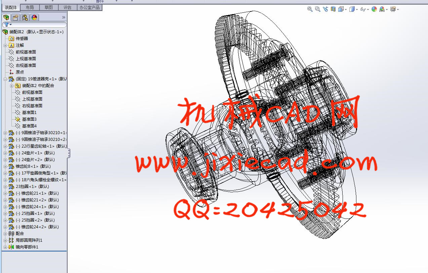This screenshot has width=428, height=273.
Task: Select 17平垫圈倒角型<1> component
Action: click(x=42, y=173)
